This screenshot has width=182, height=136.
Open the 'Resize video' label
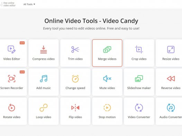[171, 59]
